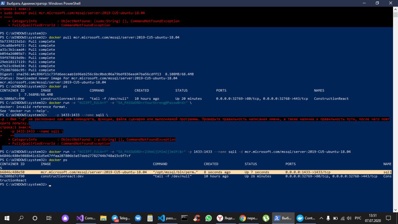Click '752867666c95: Pull complete' line
This screenshot has height=224, width=398.
click(27, 70)
